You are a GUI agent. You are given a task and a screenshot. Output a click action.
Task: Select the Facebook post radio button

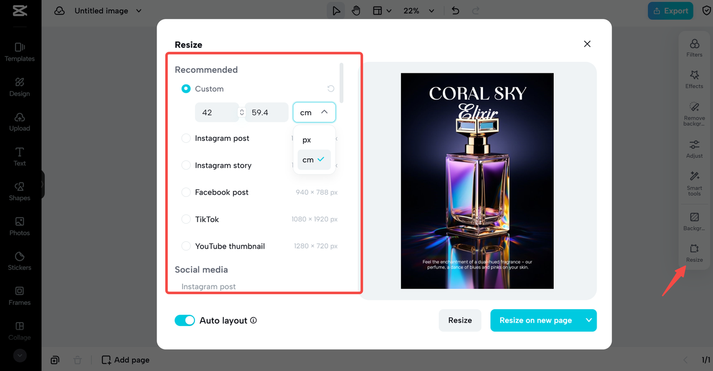(186, 192)
